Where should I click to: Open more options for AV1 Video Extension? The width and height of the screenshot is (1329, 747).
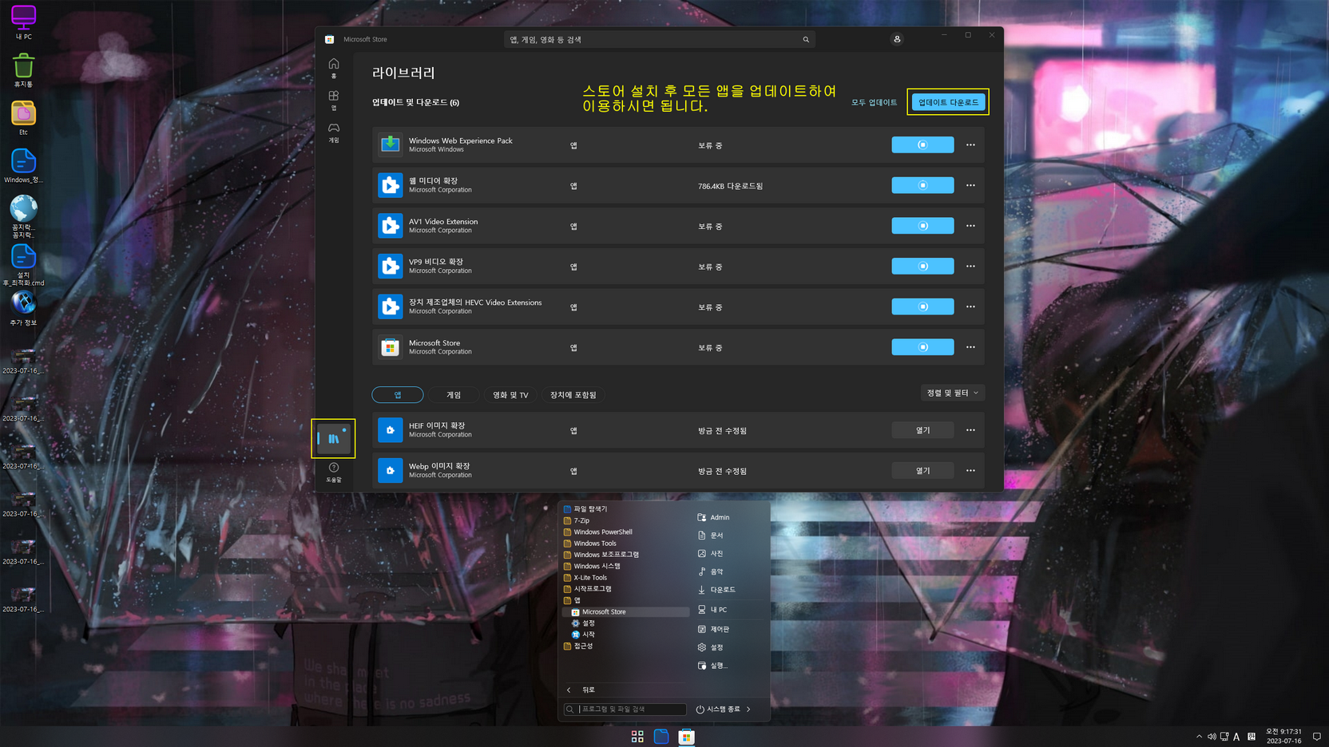click(970, 226)
